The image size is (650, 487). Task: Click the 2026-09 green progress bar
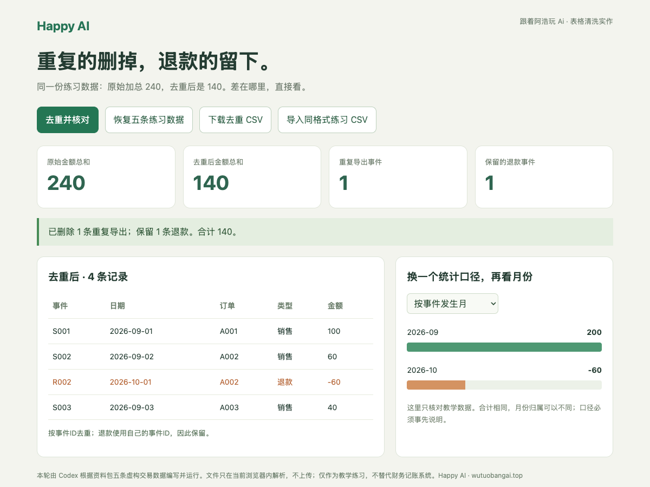tap(504, 347)
